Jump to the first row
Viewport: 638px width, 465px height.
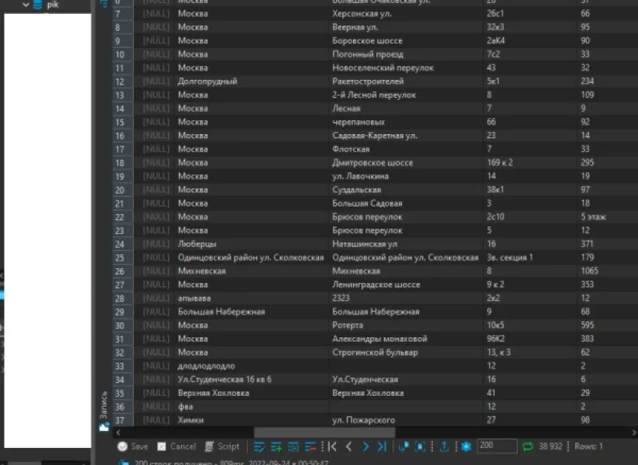pos(332,446)
